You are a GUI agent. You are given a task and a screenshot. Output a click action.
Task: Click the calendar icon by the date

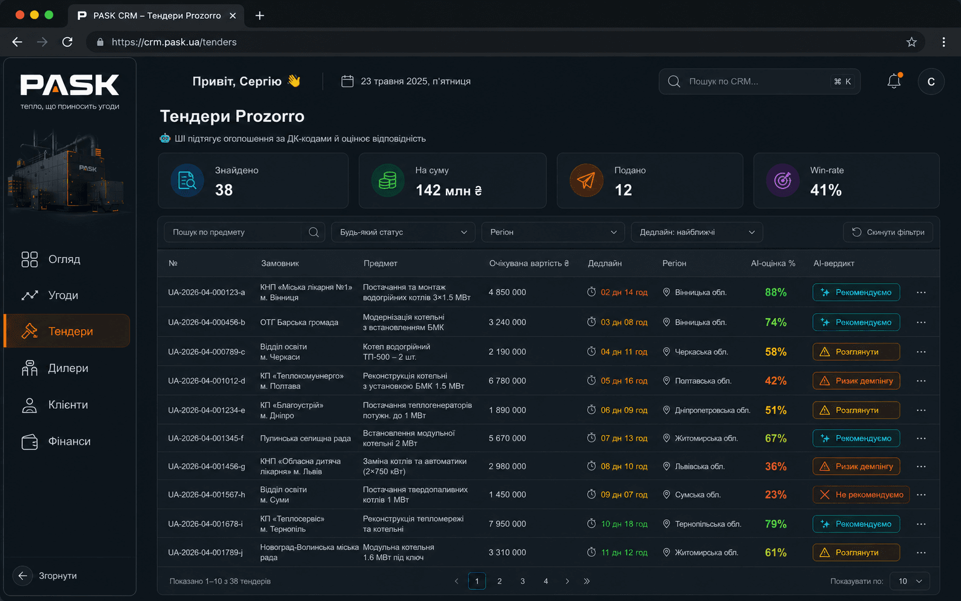click(x=347, y=81)
